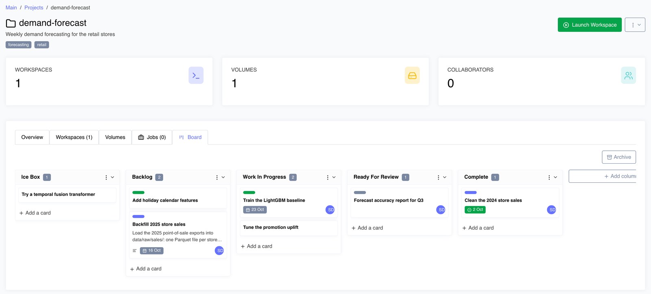Click the Volumes drive icon
The width and height of the screenshot is (651, 294).
pos(412,75)
